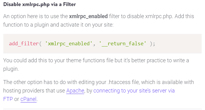Click the "xmlrpc.php." word in the intro paragraph
Screen dimensions: 205x110
(x=159, y=16)
